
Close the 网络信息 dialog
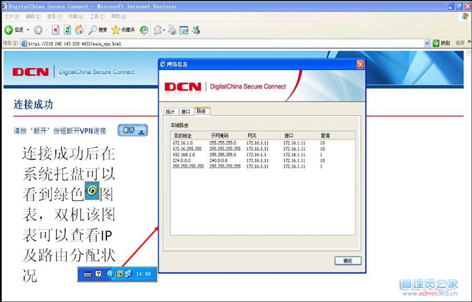[360, 64]
